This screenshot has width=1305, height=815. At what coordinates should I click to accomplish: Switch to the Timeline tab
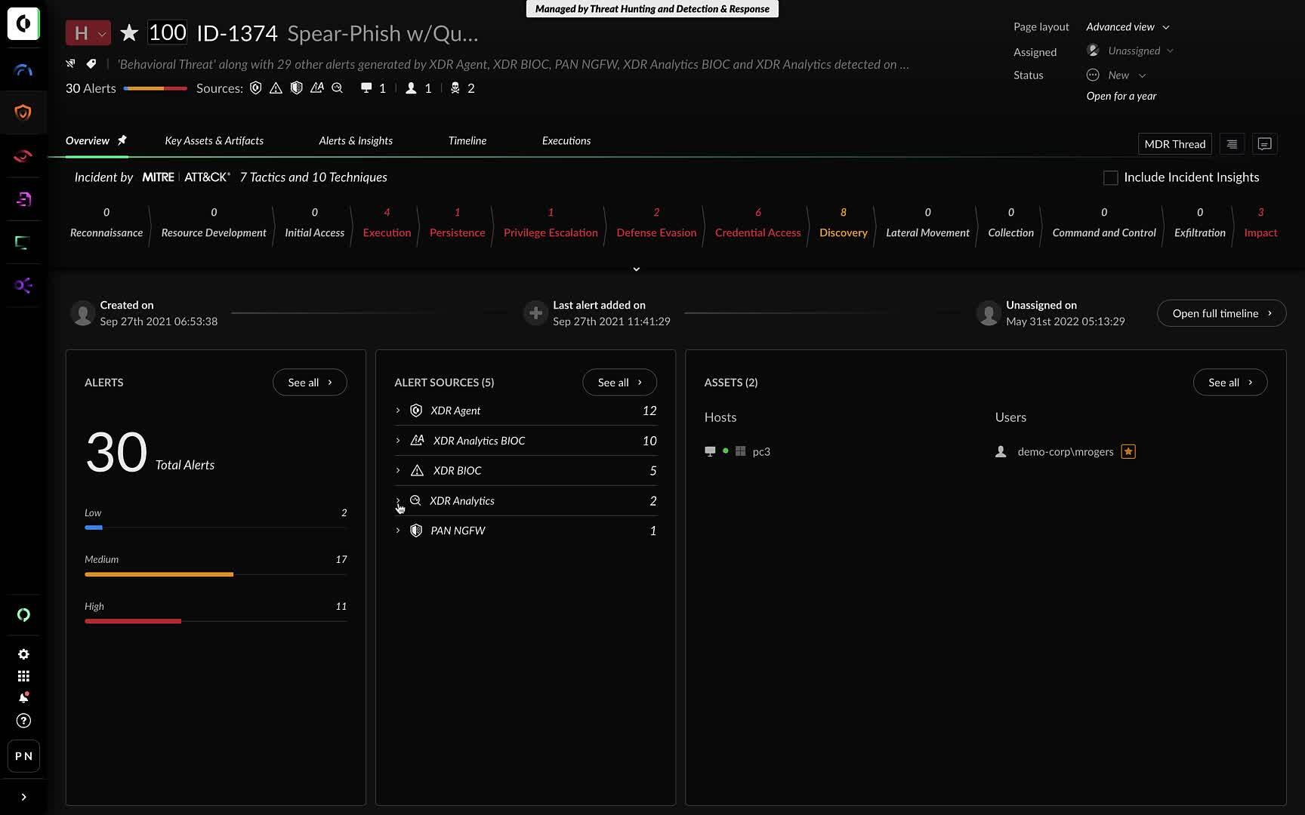coord(467,141)
